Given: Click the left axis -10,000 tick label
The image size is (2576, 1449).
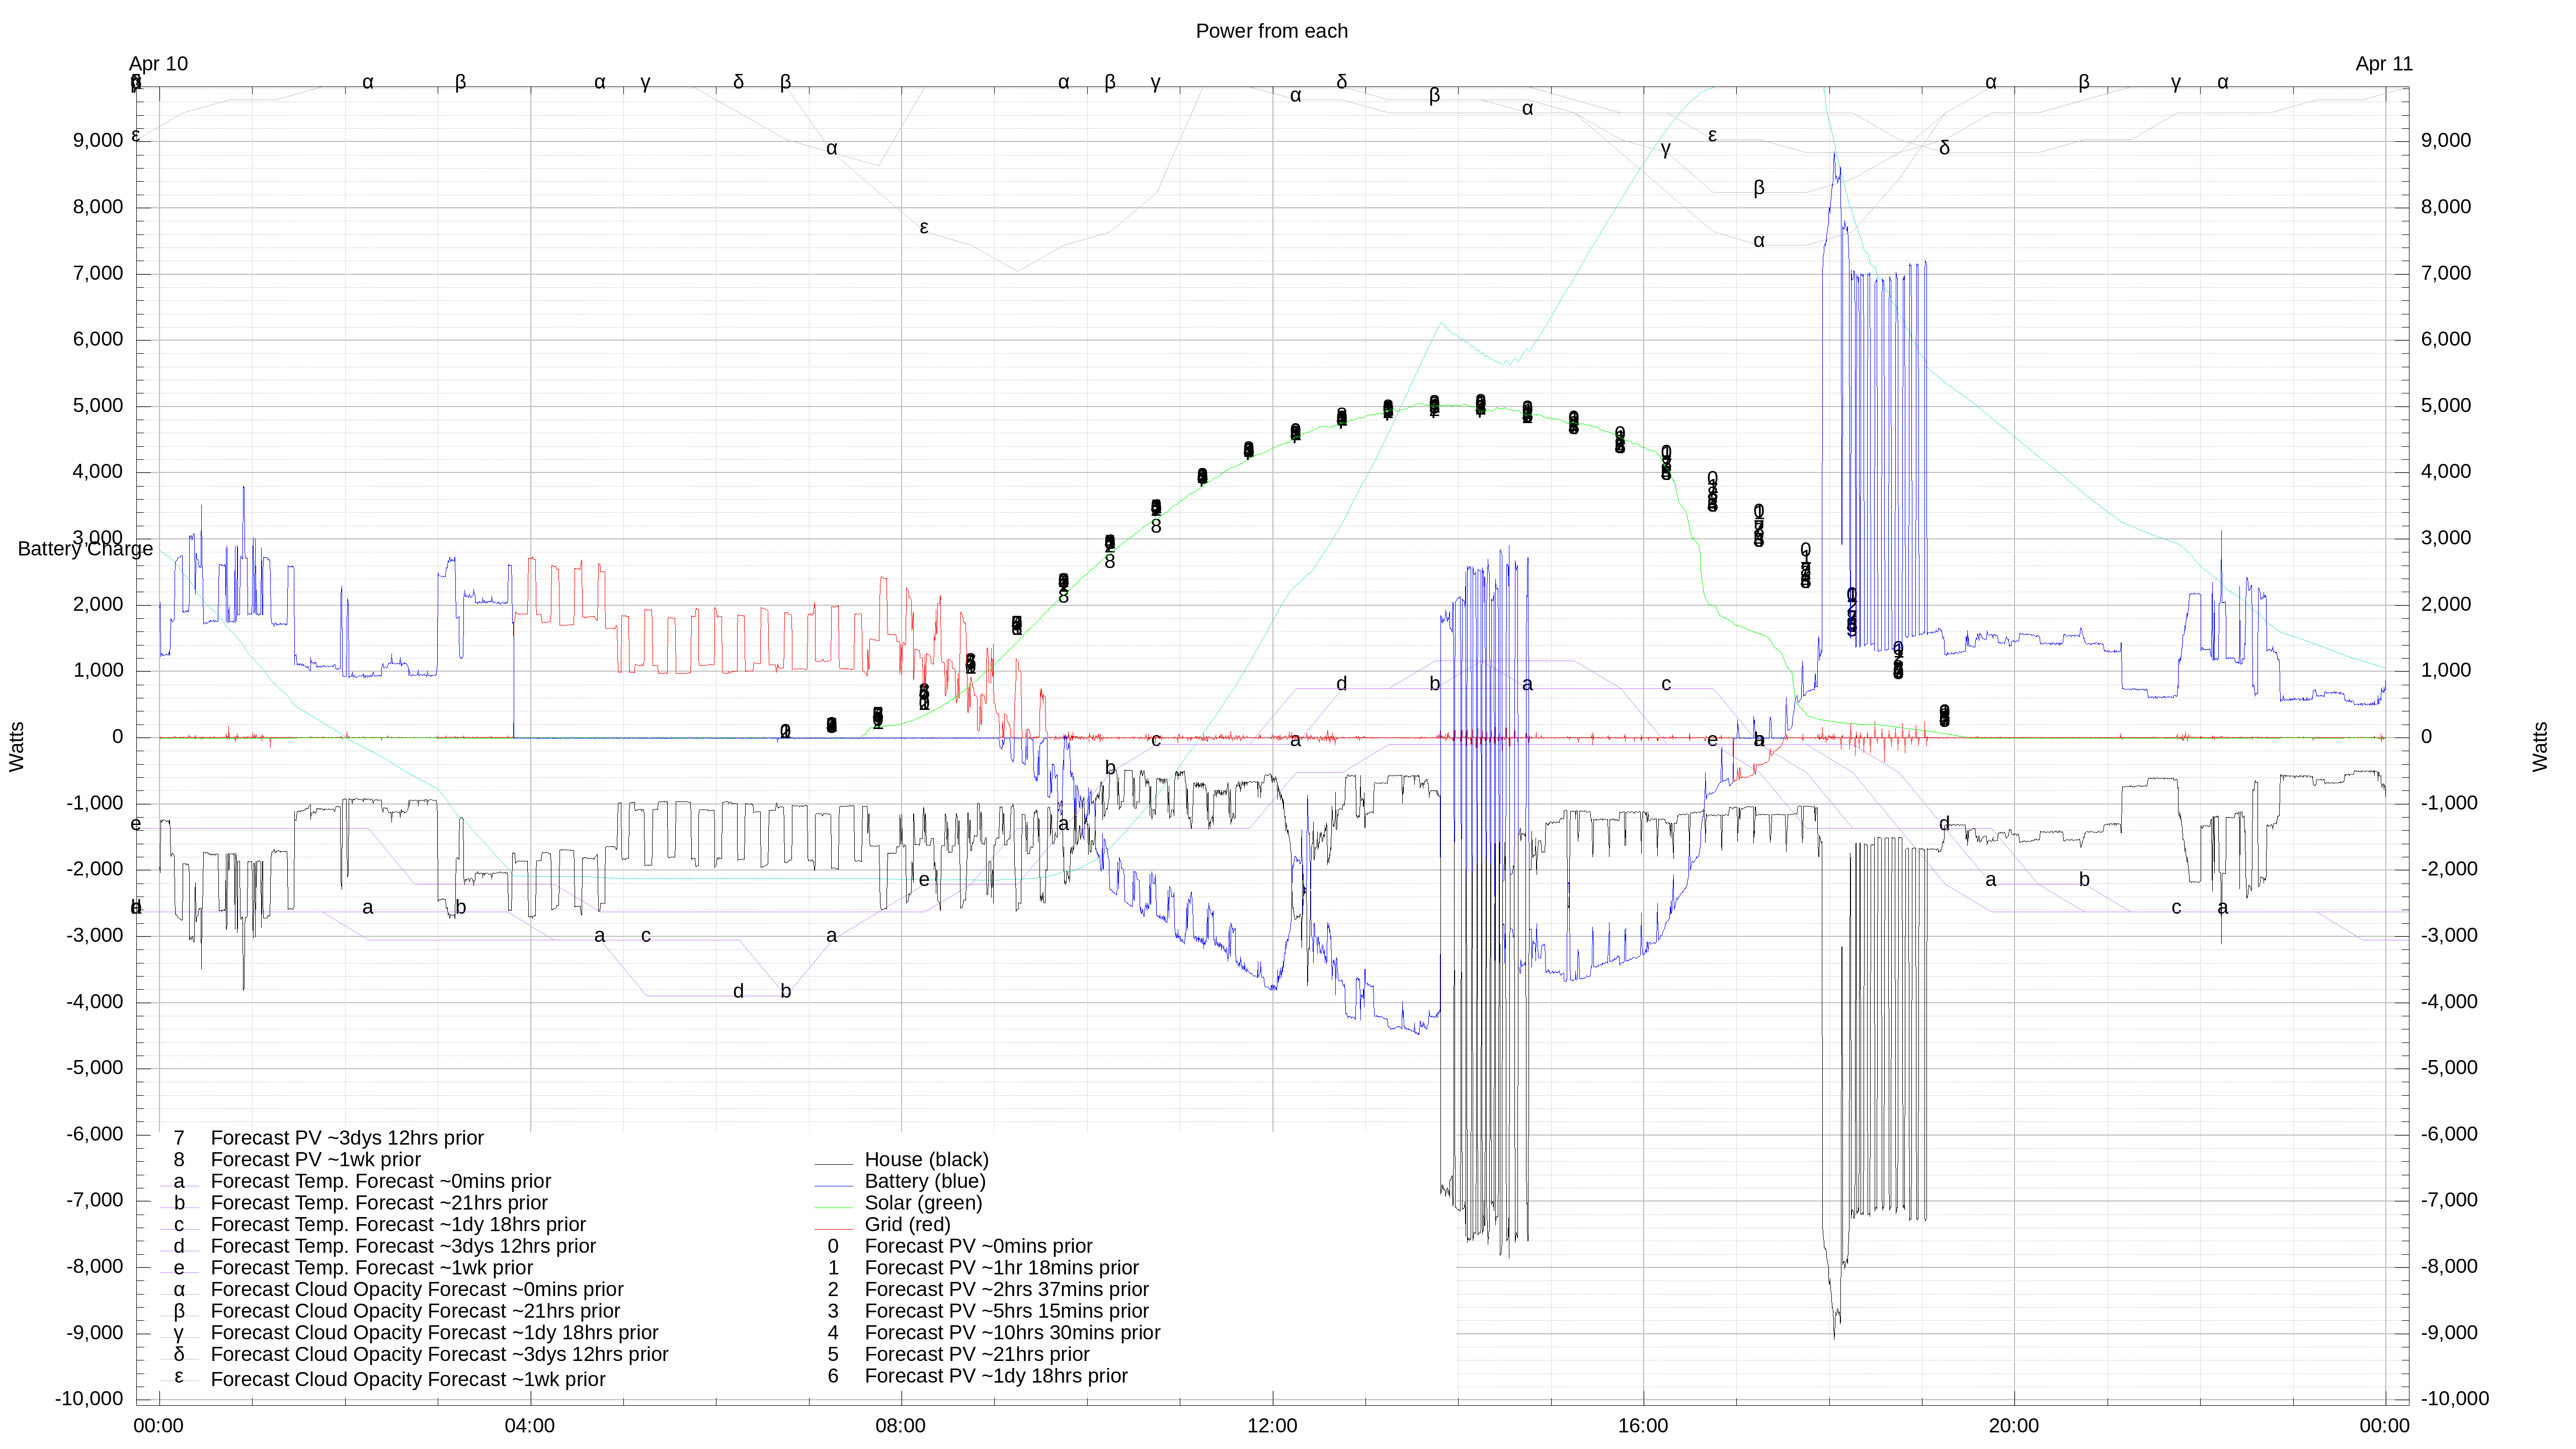Looking at the screenshot, I should click(x=89, y=1399).
